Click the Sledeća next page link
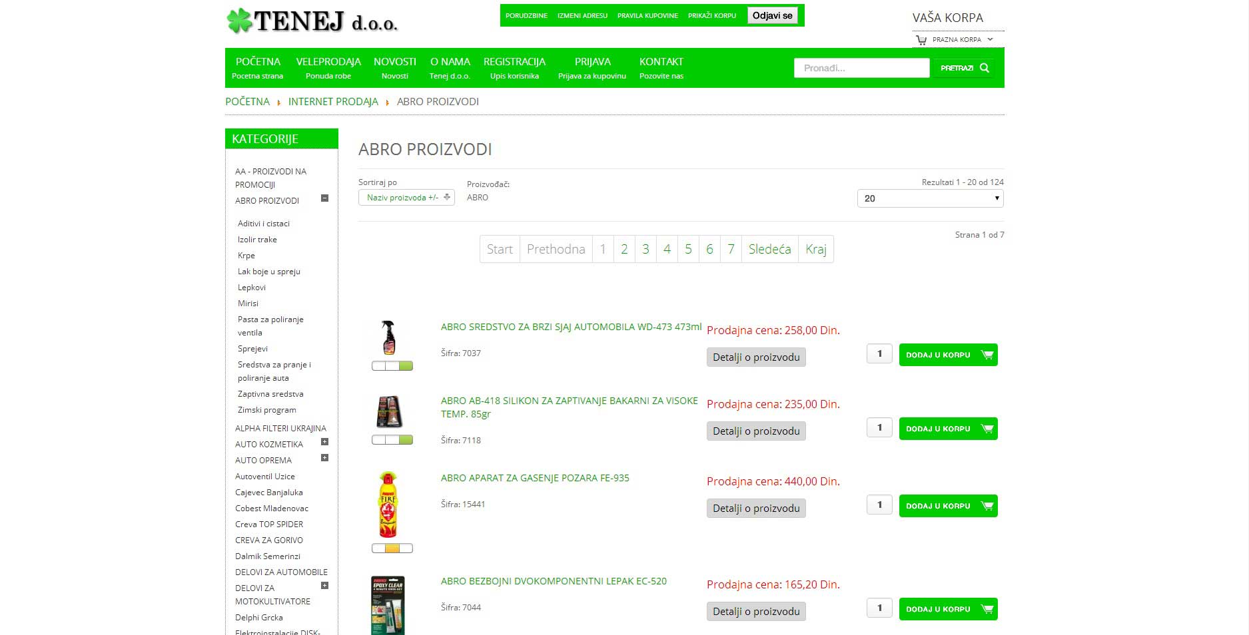This screenshot has height=635, width=1249. click(x=769, y=249)
